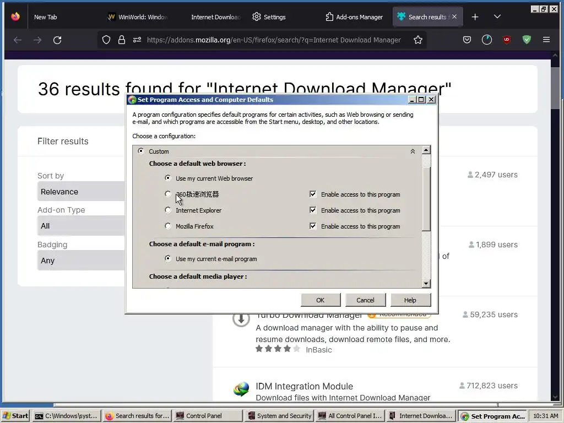
Task: Select the Custom configuration radio button
Action: coord(140,151)
